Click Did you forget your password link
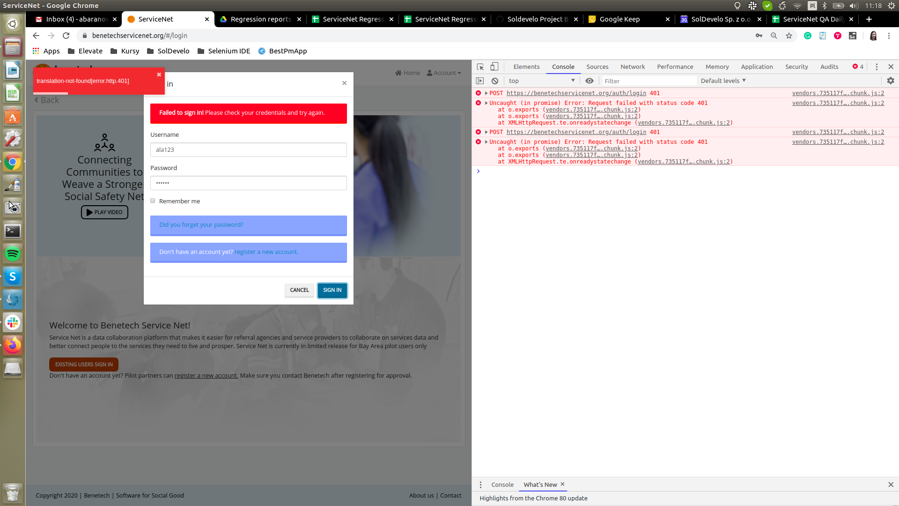 pos(201,225)
